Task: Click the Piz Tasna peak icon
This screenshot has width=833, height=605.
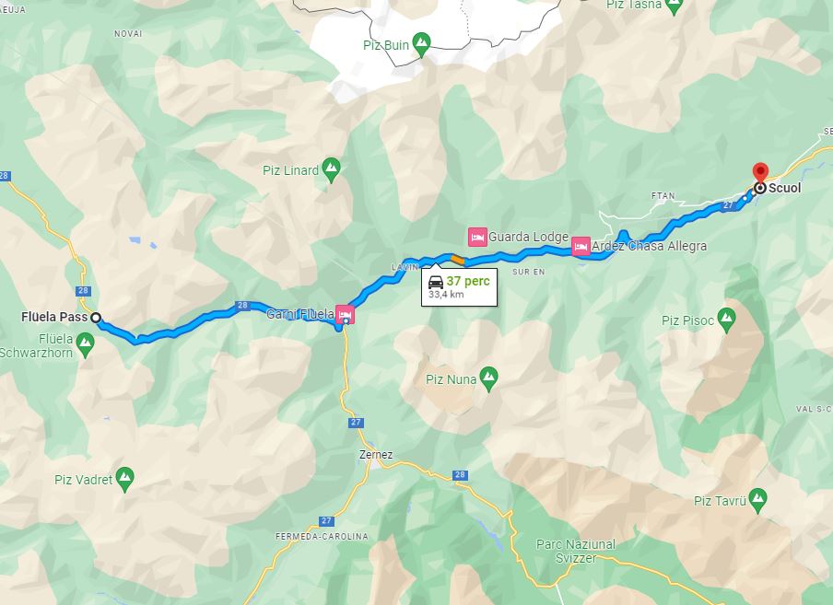Action: 674,6
